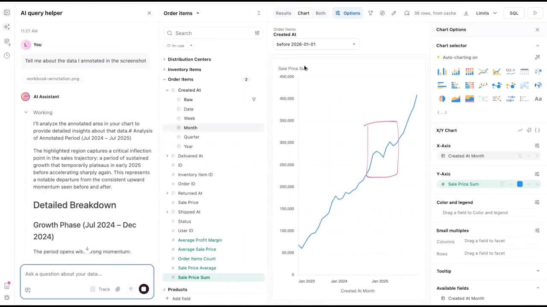Expand the Products view
Screen dimensions: 547x307
[x=164, y=290]
